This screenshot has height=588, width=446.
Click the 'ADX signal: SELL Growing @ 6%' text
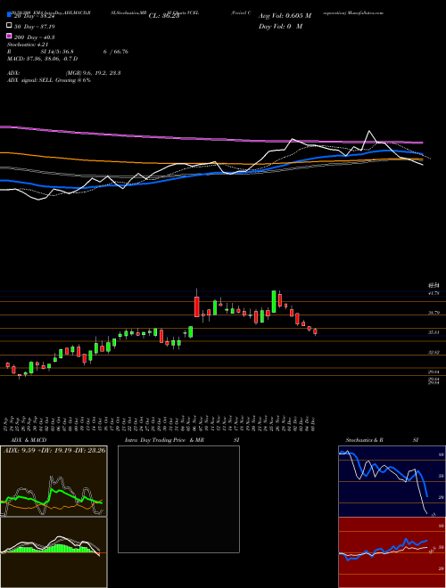click(x=49, y=80)
